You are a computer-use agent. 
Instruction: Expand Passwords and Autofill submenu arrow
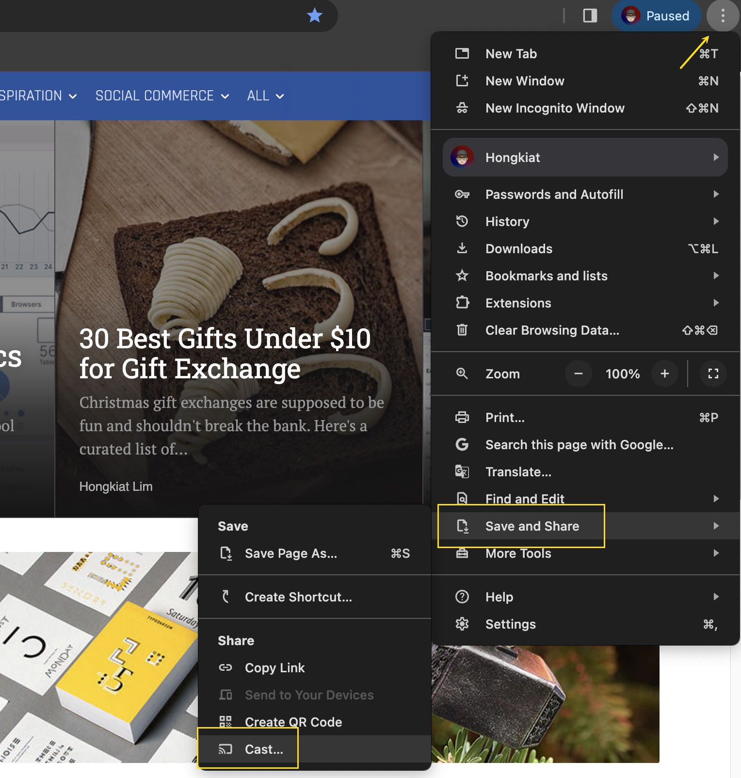pos(716,194)
